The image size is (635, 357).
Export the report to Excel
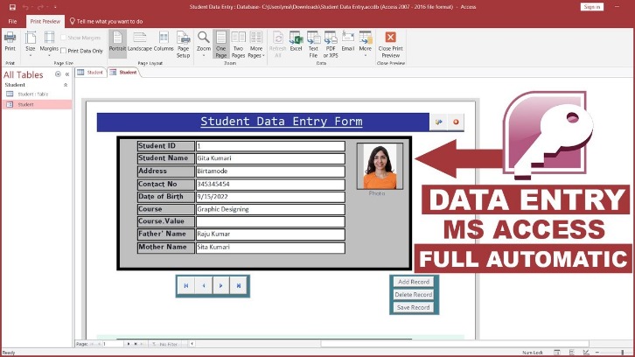pos(296,41)
